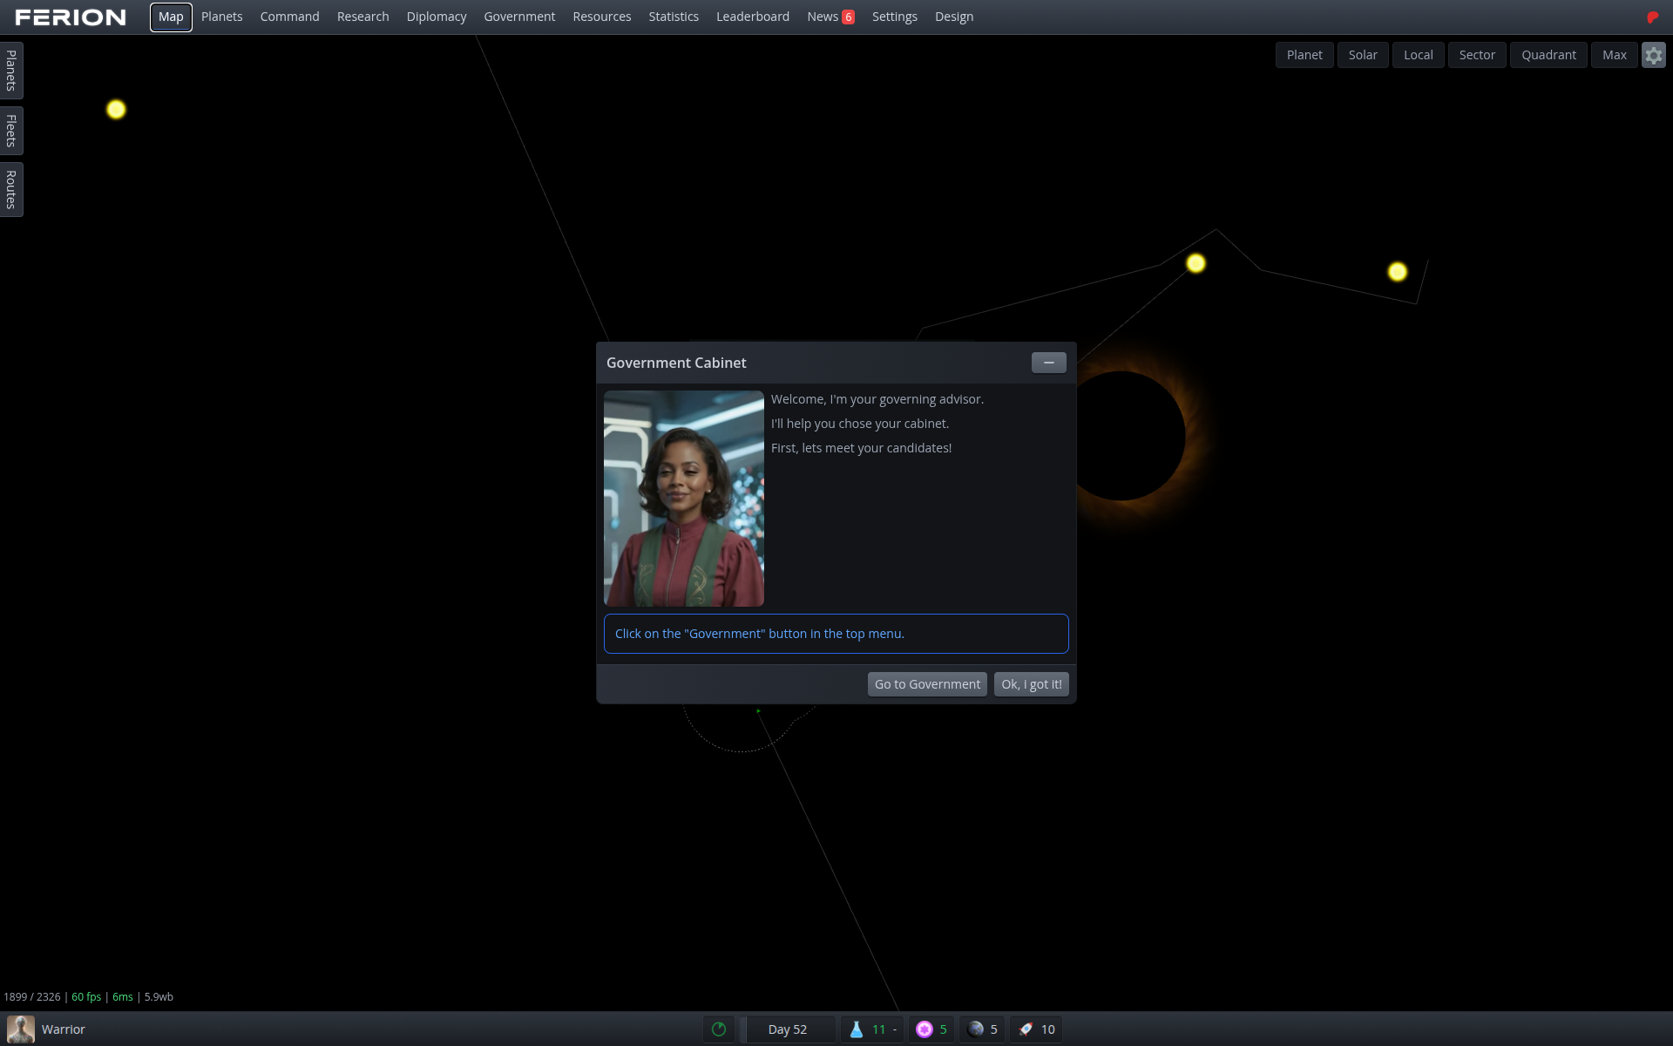The width and height of the screenshot is (1673, 1046).
Task: Toggle Max zoom level
Action: [1614, 54]
